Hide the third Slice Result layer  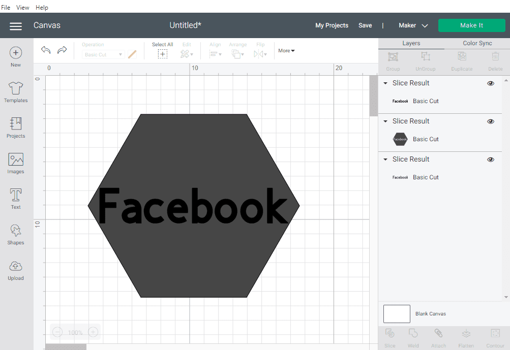tap(491, 160)
